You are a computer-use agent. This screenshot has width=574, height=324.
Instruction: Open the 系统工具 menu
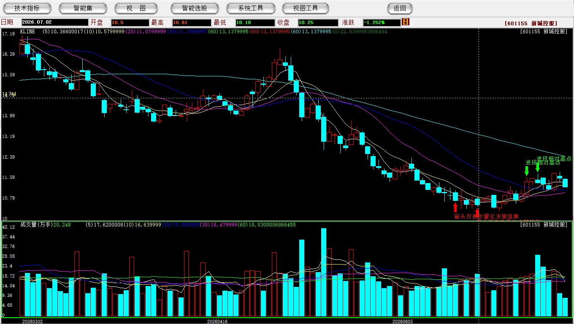251,8
